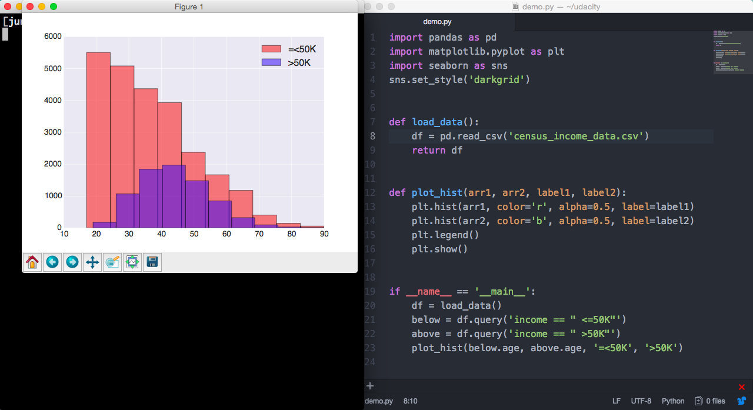Click the 0 files git status
This screenshot has width=753, height=410.
point(710,401)
